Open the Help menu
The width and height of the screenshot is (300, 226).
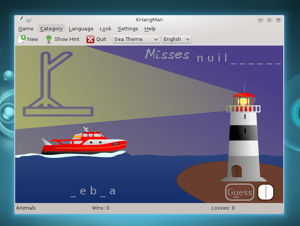(x=150, y=28)
